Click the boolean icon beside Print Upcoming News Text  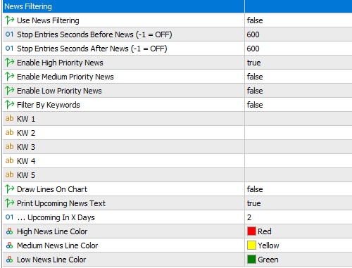[10, 203]
